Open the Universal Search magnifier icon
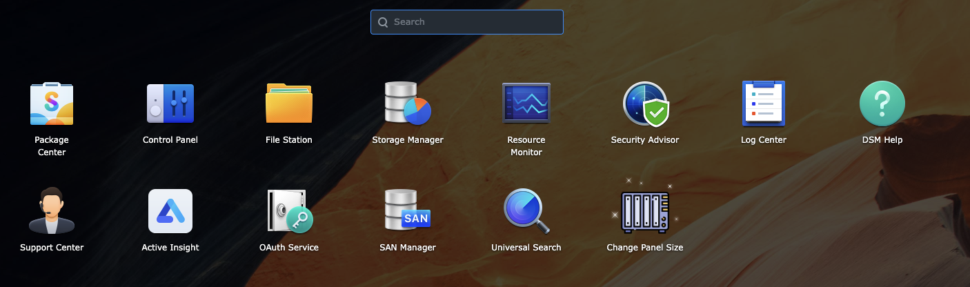The width and height of the screenshot is (970, 287). click(x=526, y=211)
